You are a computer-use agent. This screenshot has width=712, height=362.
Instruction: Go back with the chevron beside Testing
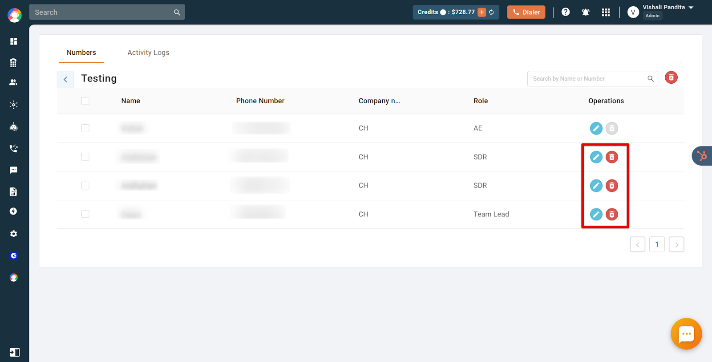pyautogui.click(x=65, y=79)
